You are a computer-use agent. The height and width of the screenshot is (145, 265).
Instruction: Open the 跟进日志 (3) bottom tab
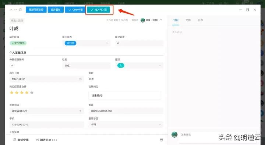click(46, 140)
